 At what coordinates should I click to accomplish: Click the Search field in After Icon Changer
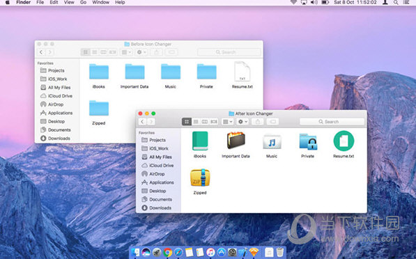click(x=332, y=122)
